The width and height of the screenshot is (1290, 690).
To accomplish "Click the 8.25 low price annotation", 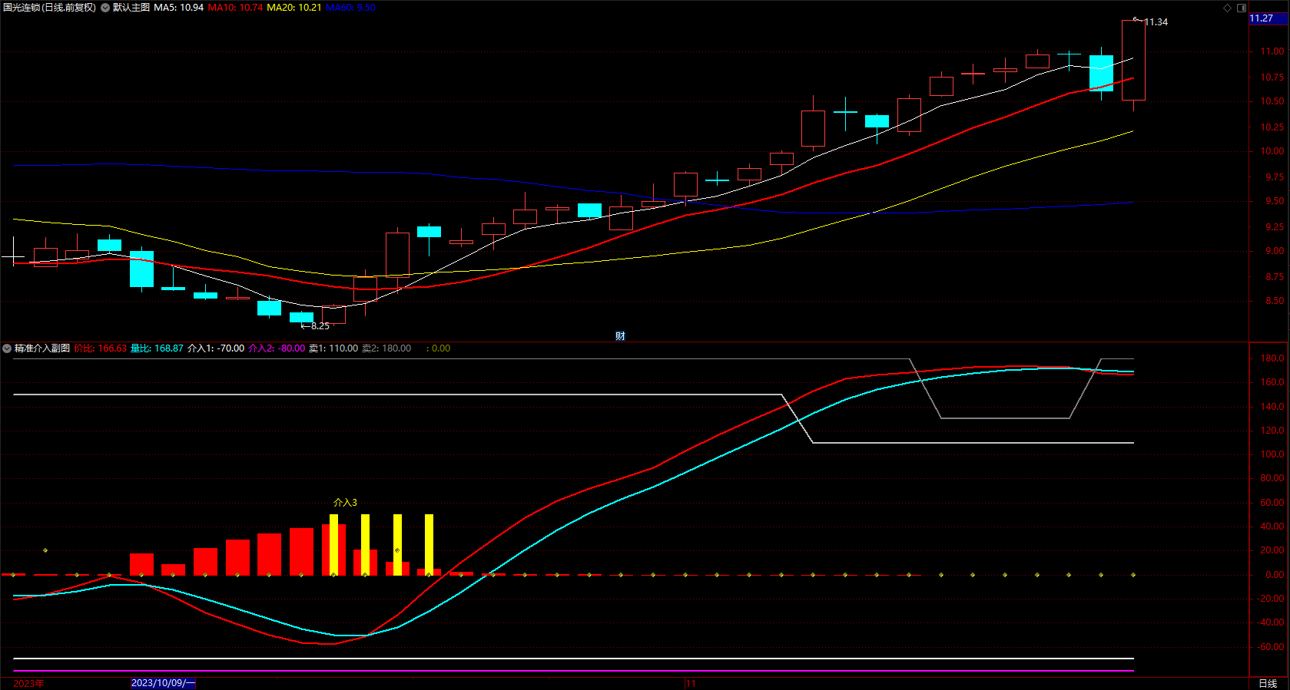I will tap(320, 326).
